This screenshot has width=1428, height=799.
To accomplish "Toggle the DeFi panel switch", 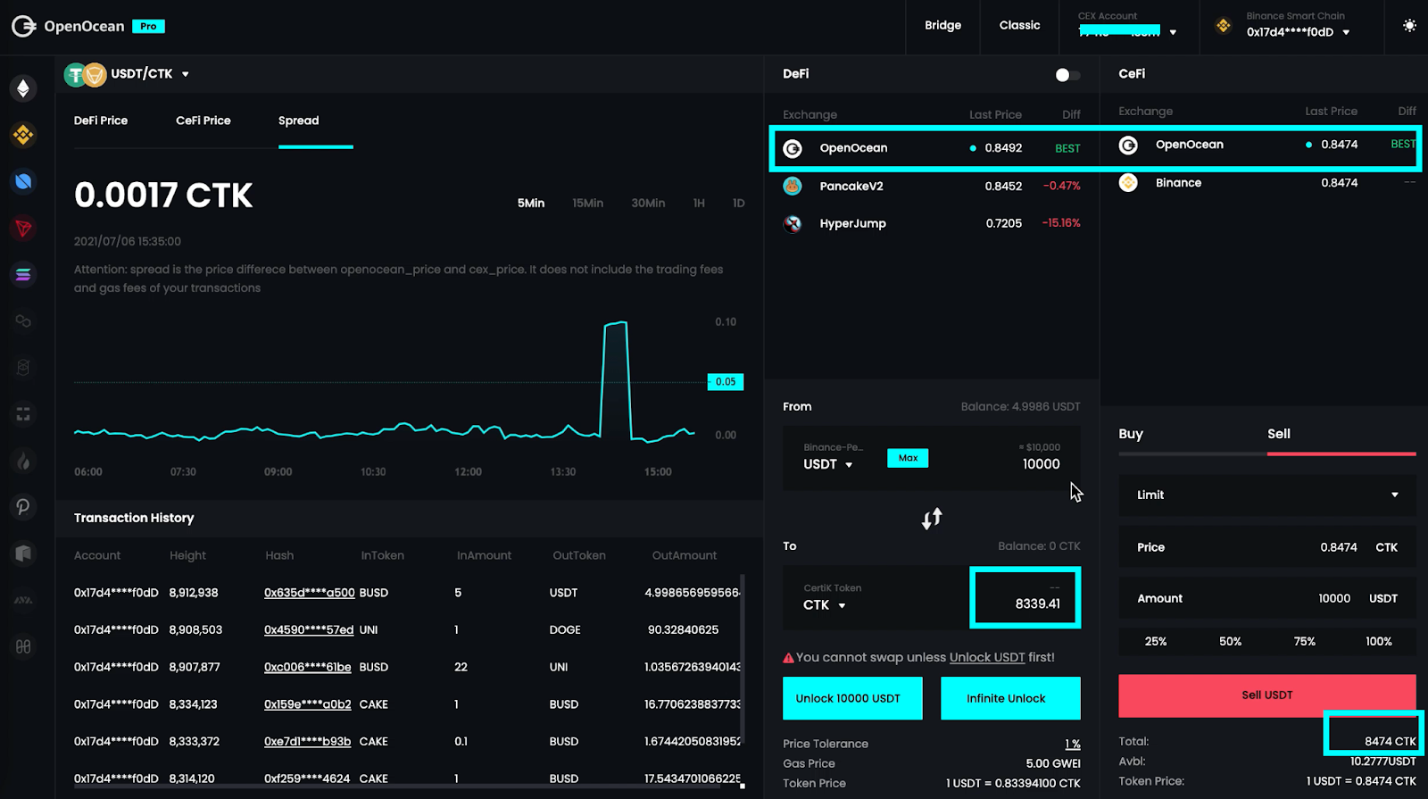I will (x=1067, y=75).
